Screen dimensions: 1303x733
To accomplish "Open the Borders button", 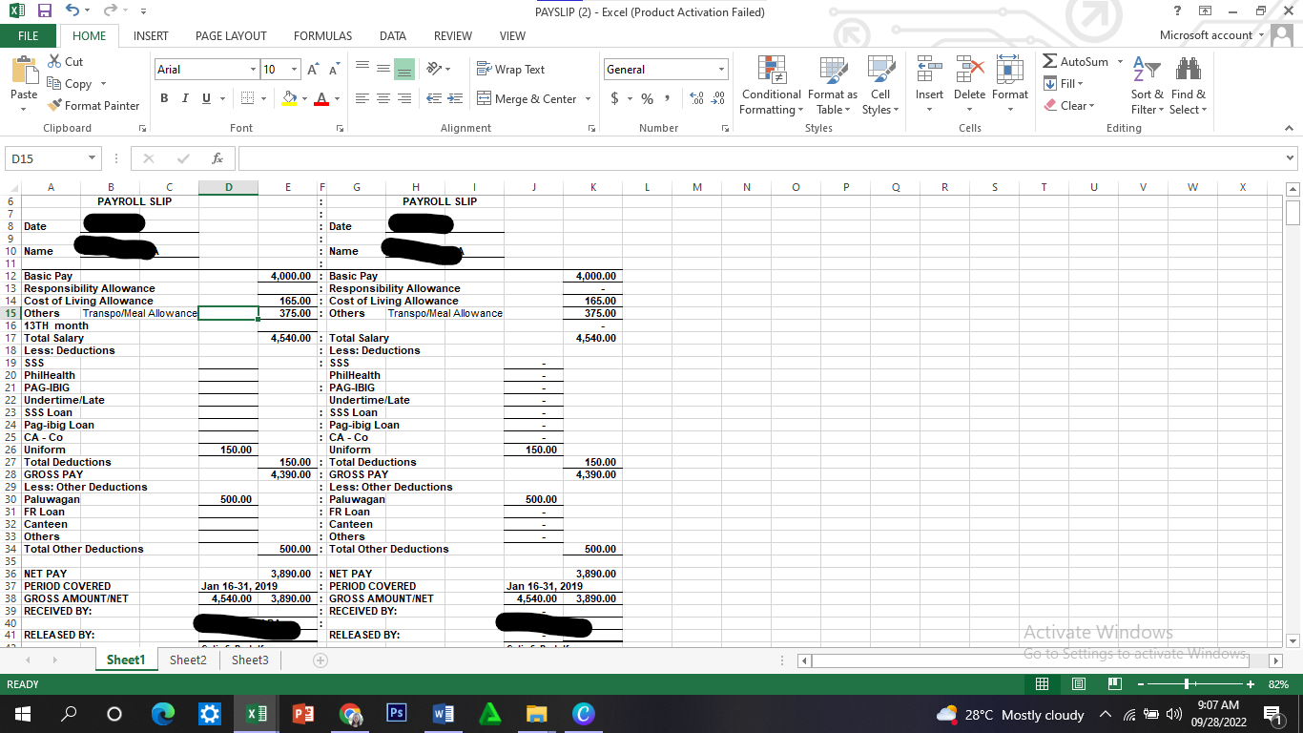I will pos(247,99).
